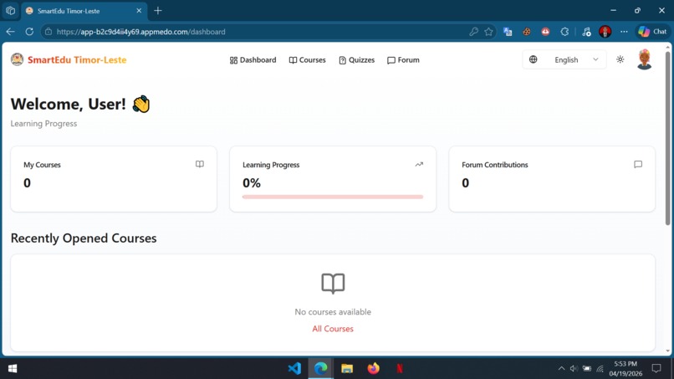The width and height of the screenshot is (674, 379).
Task: Click the SmartEdu Timor-Leste logo icon
Action: [18, 59]
